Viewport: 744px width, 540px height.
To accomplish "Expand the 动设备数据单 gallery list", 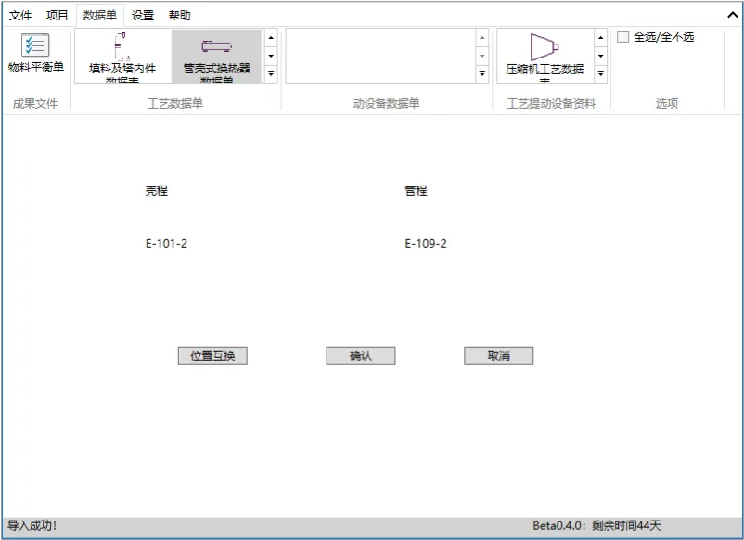I will [x=482, y=73].
